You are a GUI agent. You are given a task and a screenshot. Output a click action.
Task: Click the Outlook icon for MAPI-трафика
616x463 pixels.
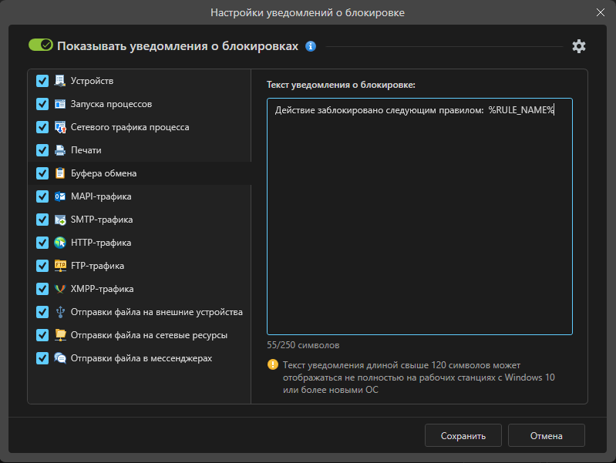pyautogui.click(x=60, y=196)
